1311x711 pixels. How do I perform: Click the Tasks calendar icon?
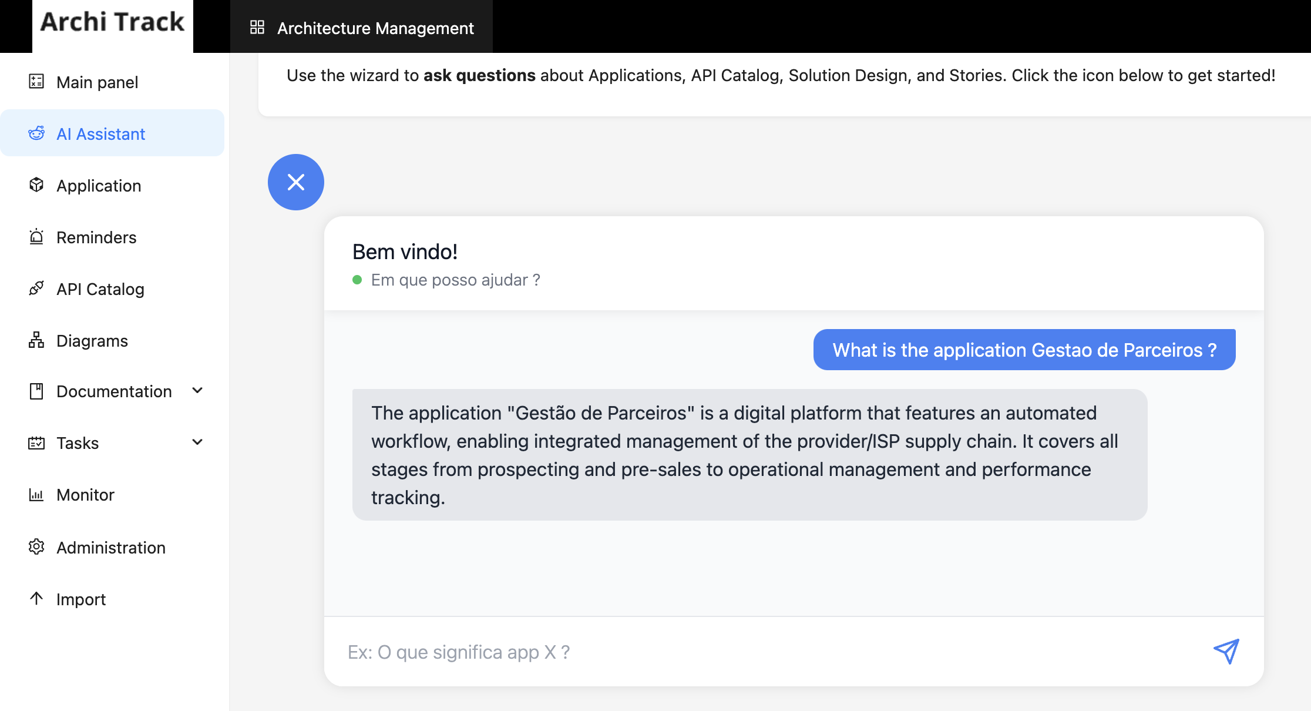click(36, 443)
